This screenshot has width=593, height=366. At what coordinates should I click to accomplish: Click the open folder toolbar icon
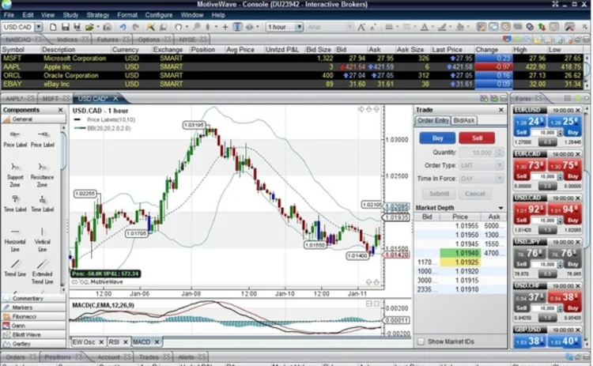pos(89,27)
